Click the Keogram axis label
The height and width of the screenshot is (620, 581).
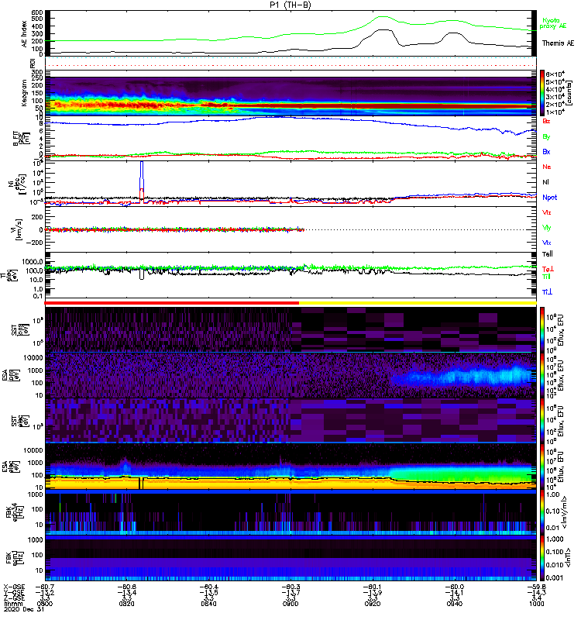tap(24, 92)
